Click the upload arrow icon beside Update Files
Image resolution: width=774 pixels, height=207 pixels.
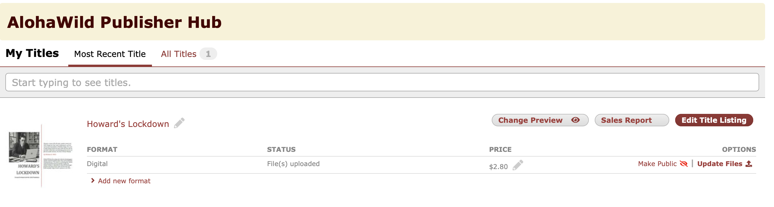(x=749, y=164)
